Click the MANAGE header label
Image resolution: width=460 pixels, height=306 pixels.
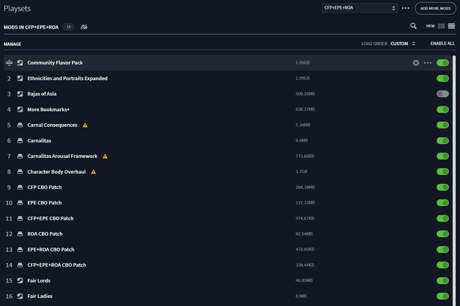click(x=12, y=44)
